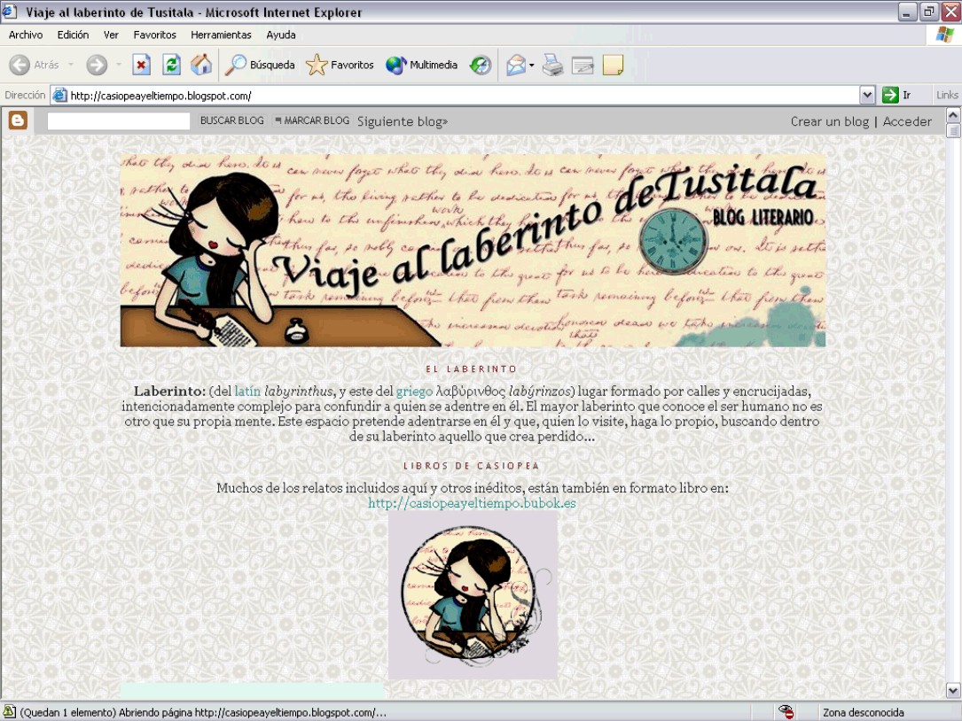Click the vertical scrollbar thumb
This screenshot has height=721, width=962.
(x=953, y=130)
